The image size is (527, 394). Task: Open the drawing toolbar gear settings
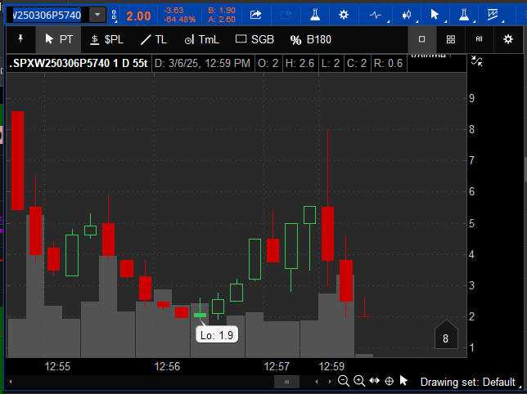click(508, 39)
